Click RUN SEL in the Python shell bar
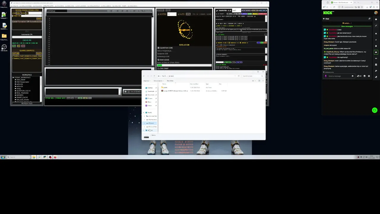Image resolution: width=380 pixels, height=214 pixels. [x=80, y=98]
